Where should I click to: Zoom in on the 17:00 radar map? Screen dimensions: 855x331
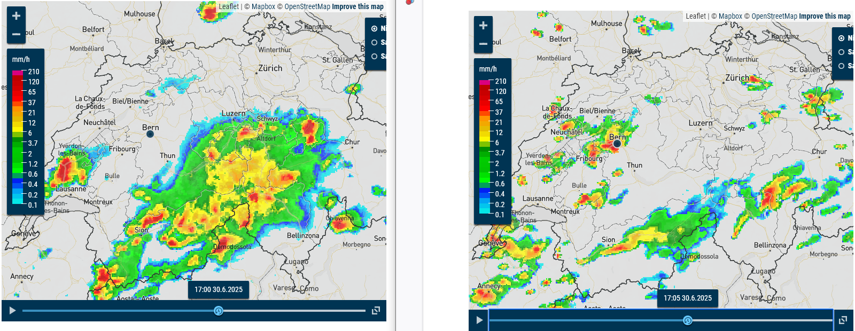coord(16,15)
